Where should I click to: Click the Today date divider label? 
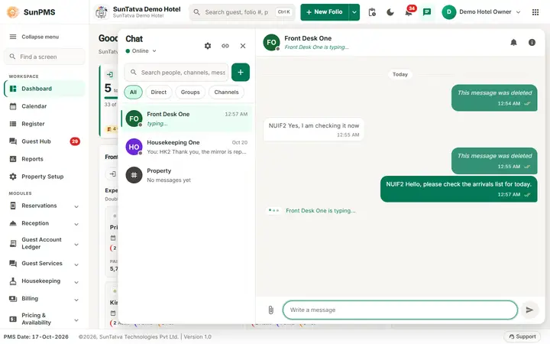click(x=400, y=74)
